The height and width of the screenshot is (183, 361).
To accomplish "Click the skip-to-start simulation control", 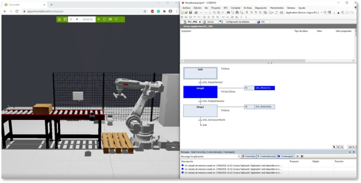I will coord(77,19).
